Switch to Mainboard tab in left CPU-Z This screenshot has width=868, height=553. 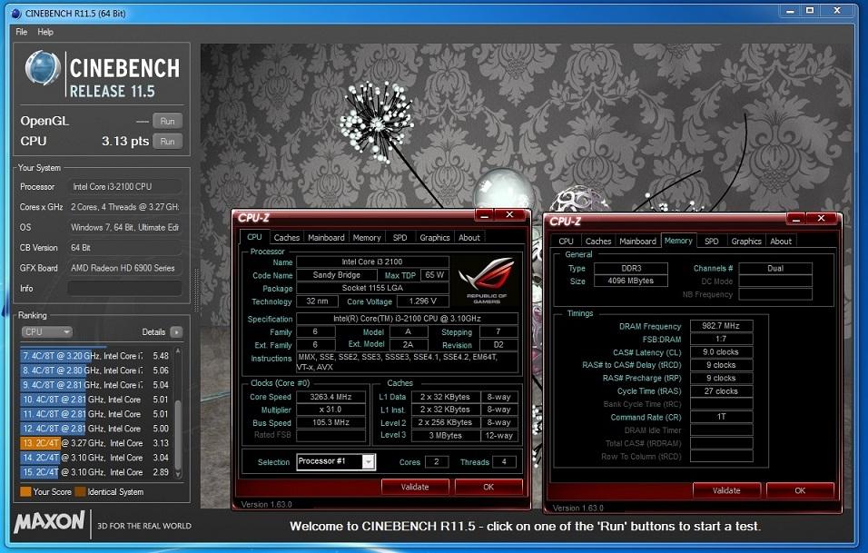point(326,238)
